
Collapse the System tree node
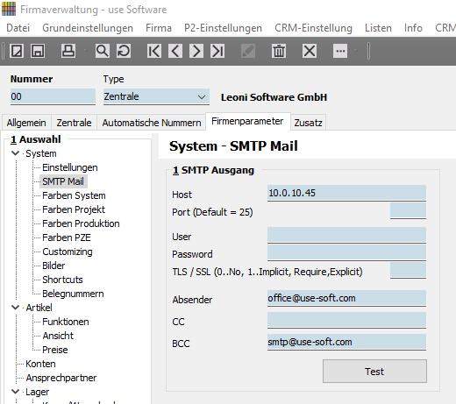[x=15, y=153]
